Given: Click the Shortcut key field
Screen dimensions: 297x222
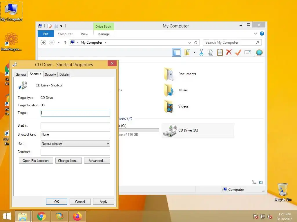Looking at the screenshot, I should 75,135.
